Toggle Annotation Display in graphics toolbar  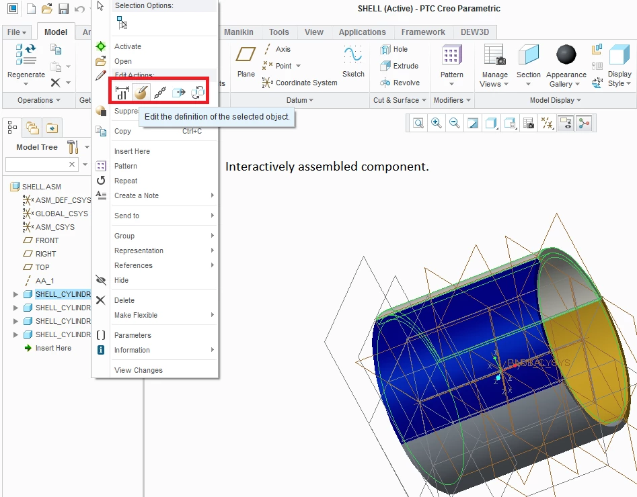click(x=566, y=123)
